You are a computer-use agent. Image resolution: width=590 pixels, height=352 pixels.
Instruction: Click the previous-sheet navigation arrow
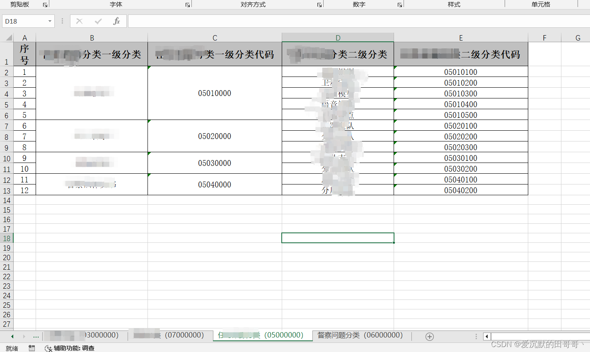[12, 336]
